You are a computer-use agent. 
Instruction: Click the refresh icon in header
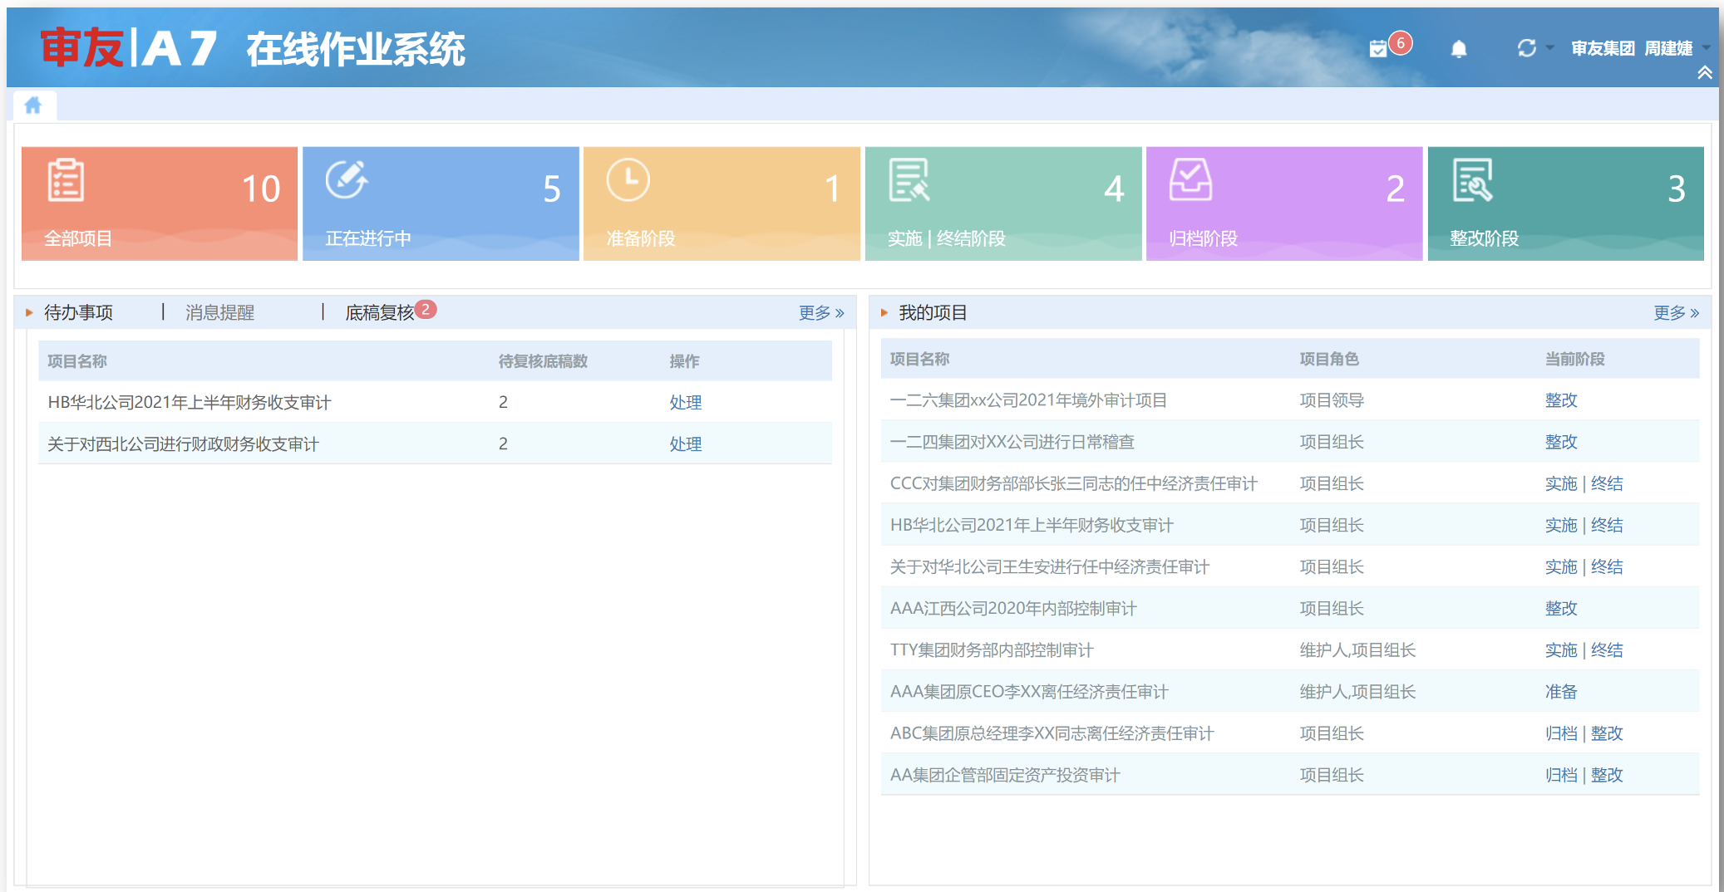[1526, 48]
